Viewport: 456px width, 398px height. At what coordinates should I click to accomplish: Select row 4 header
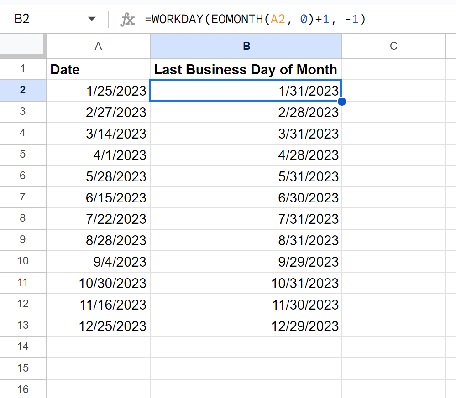[x=23, y=133]
